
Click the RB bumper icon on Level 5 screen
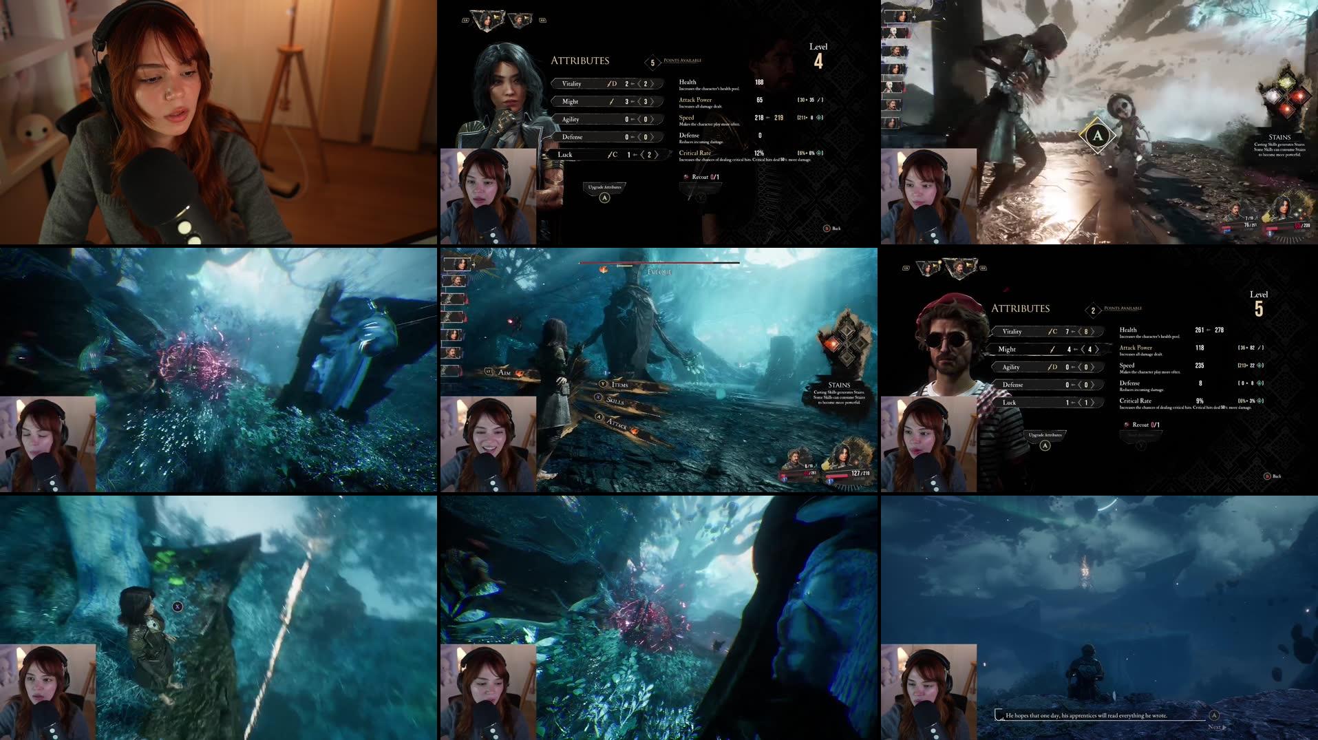coord(983,268)
